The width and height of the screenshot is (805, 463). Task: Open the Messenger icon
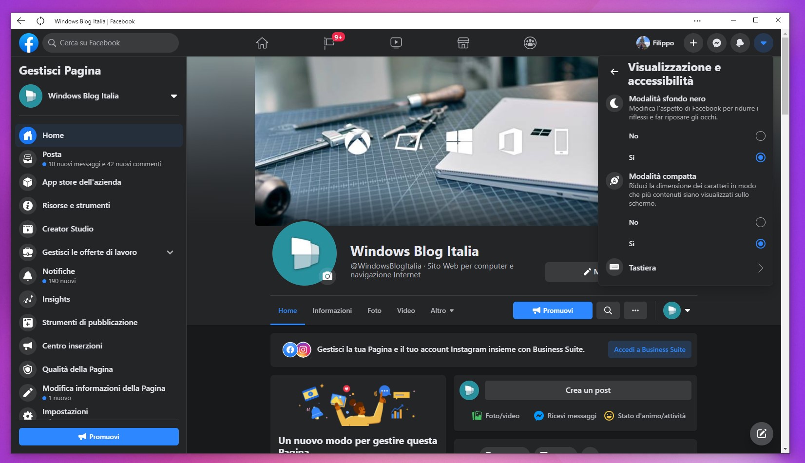click(x=717, y=43)
